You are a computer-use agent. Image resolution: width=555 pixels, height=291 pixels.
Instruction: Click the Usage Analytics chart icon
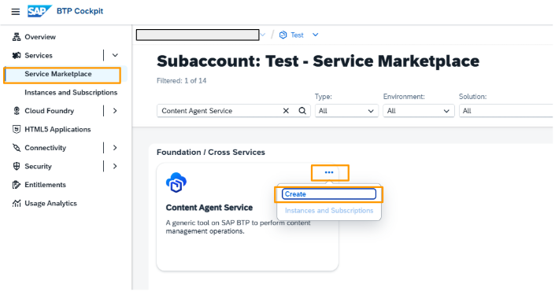[17, 204]
